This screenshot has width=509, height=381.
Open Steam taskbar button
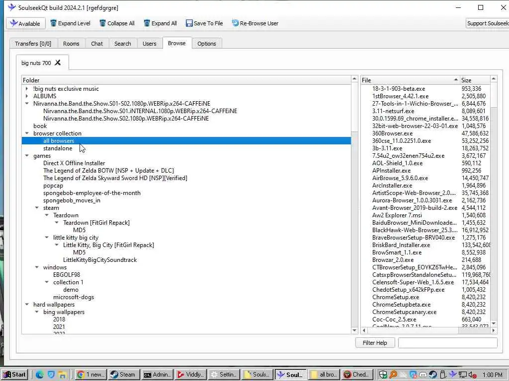124,375
